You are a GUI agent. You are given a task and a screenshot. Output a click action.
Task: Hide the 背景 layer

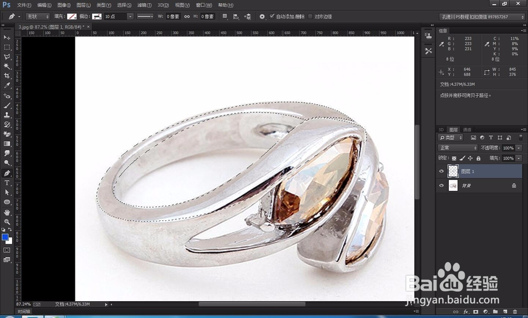[x=442, y=185]
